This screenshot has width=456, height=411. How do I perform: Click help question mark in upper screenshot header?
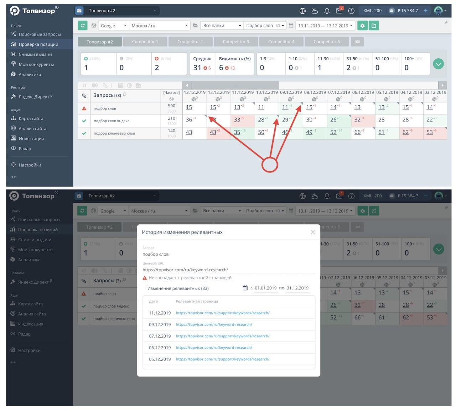[x=351, y=11]
